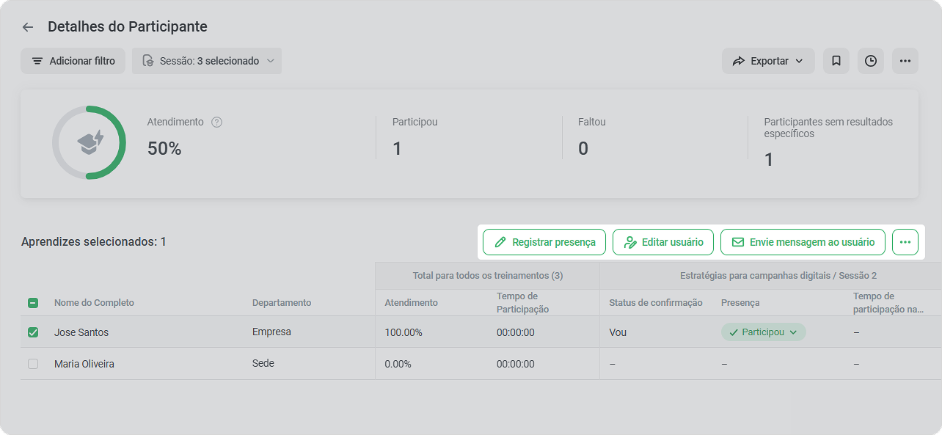
Task: Open the top toolbar three-dots menu
Action: click(x=905, y=61)
